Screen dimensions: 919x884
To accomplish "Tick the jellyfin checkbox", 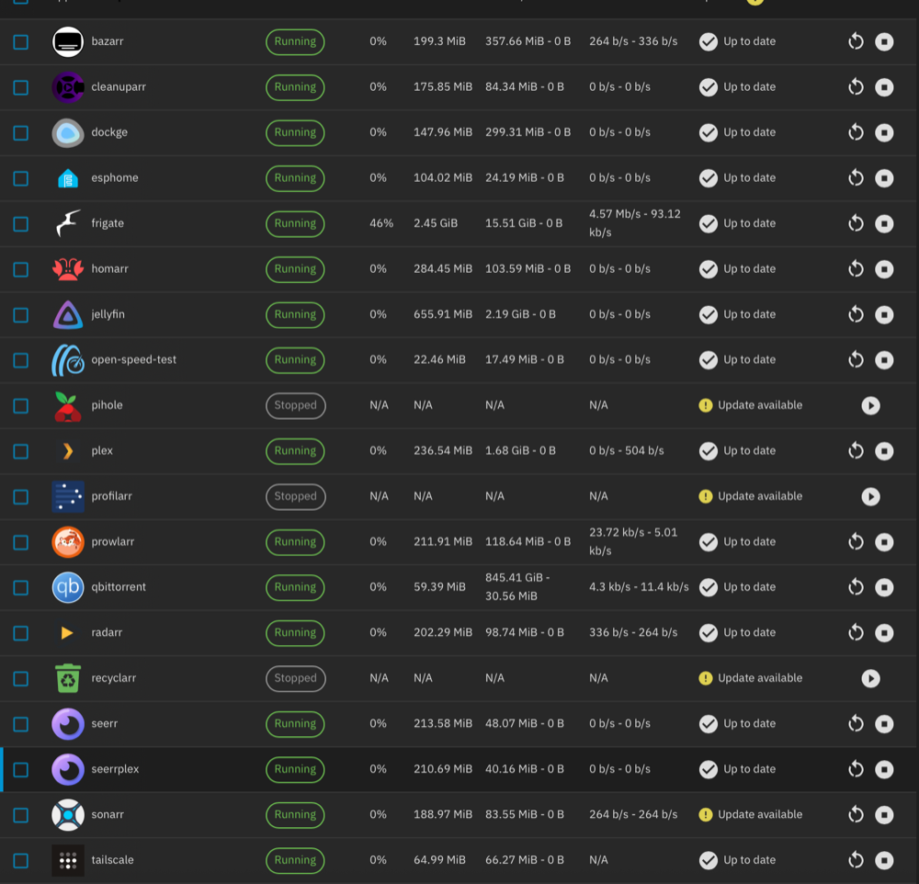I will (21, 315).
